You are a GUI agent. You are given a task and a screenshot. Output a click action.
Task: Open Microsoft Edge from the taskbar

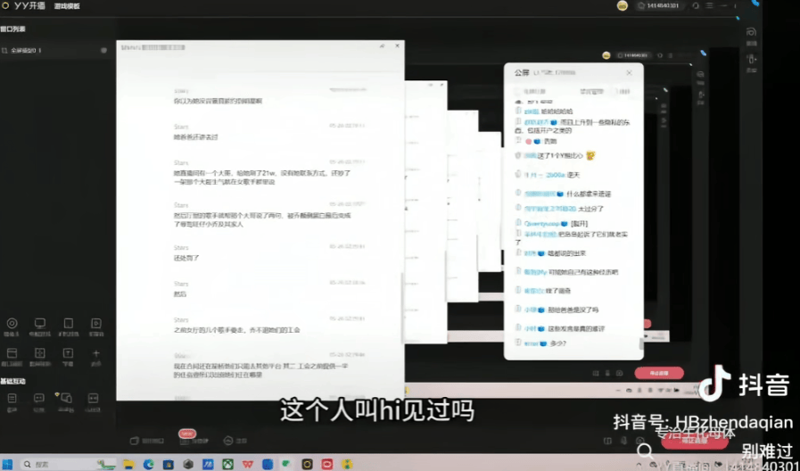(148, 464)
